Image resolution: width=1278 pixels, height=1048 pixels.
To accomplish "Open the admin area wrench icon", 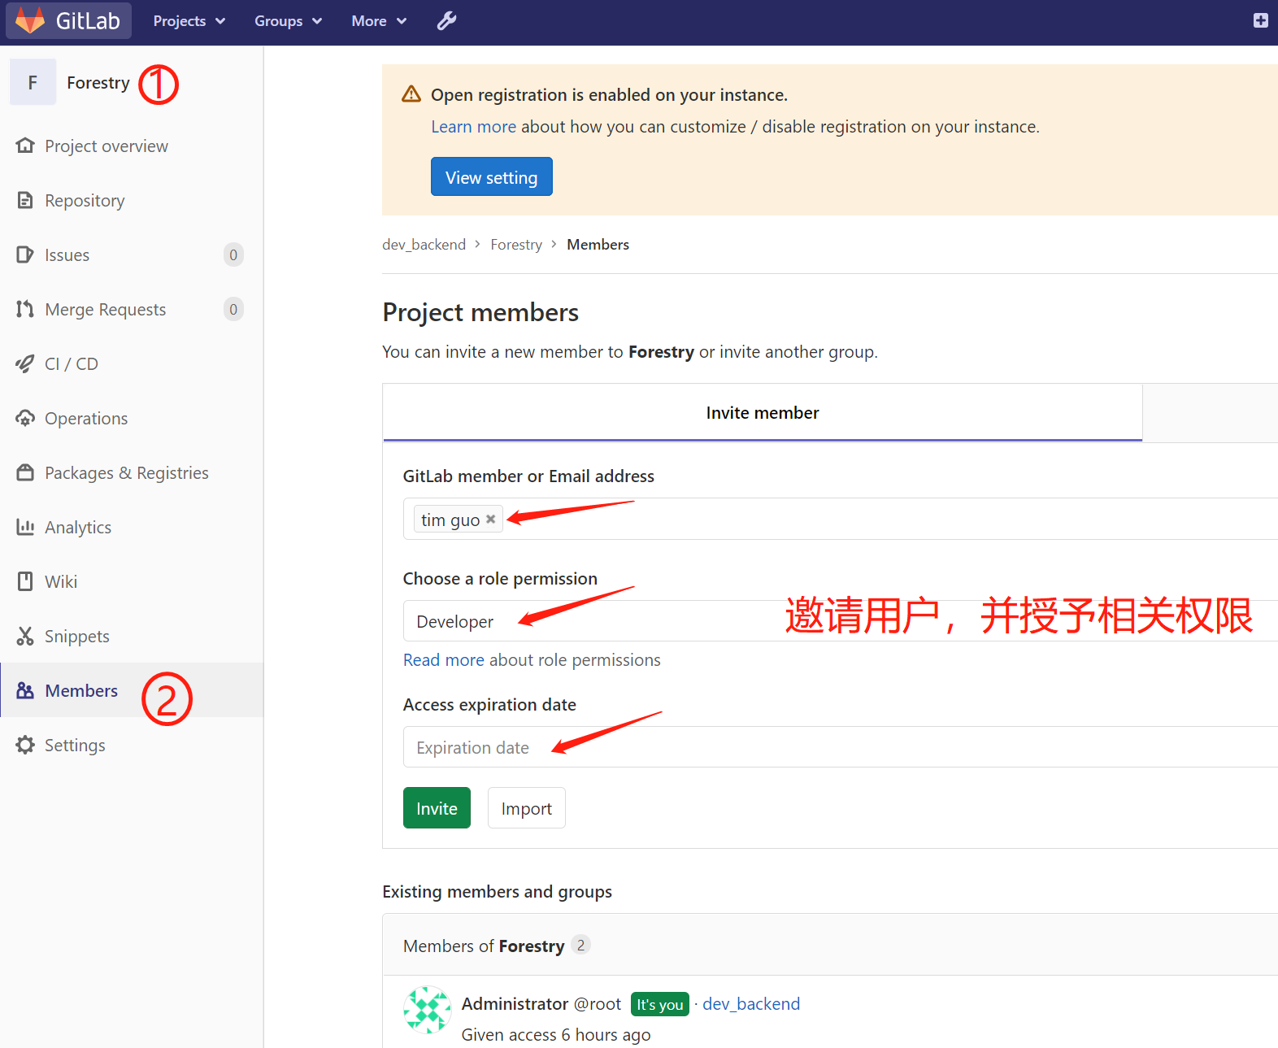I will pyautogui.click(x=447, y=21).
